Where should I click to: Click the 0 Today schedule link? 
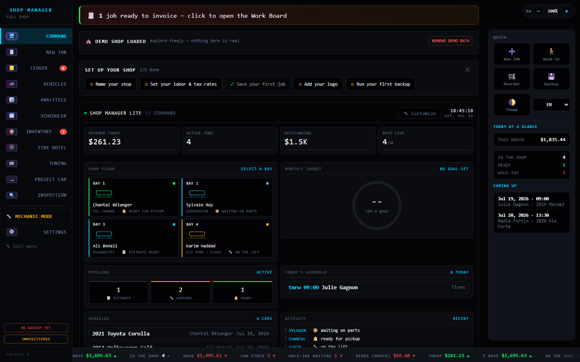click(x=460, y=272)
